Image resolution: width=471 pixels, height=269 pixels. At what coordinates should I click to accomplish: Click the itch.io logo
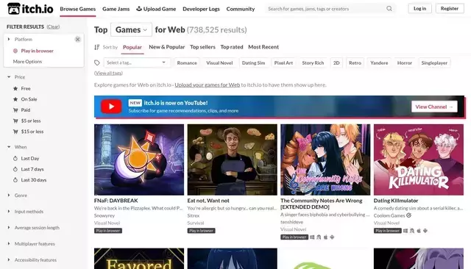tap(30, 9)
